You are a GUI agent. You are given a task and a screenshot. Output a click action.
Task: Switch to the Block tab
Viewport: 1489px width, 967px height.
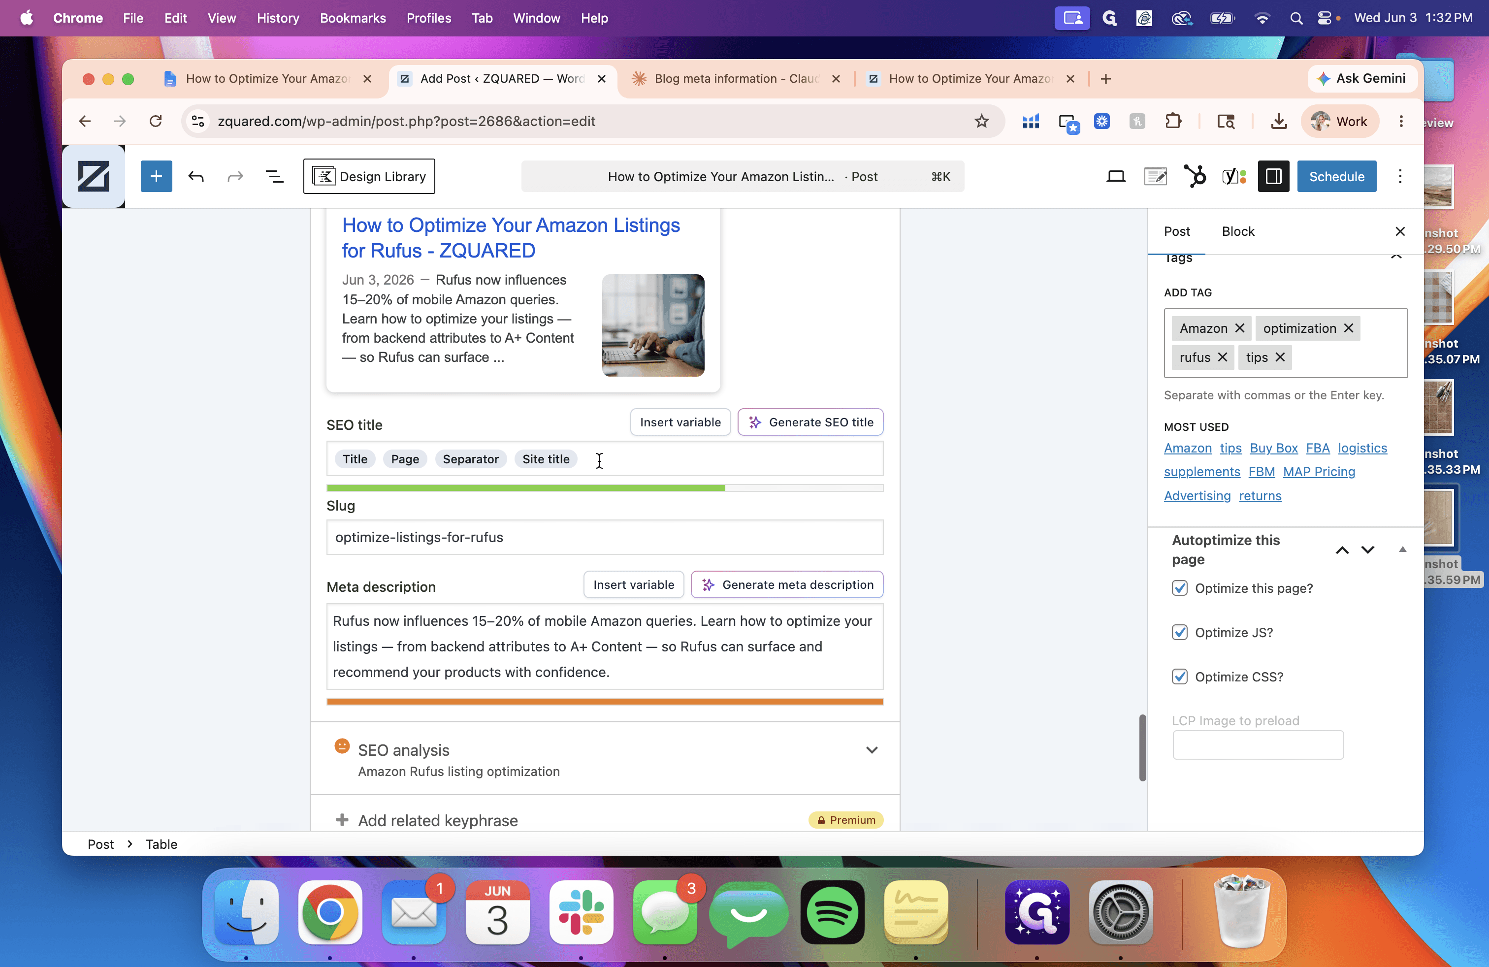tap(1238, 231)
